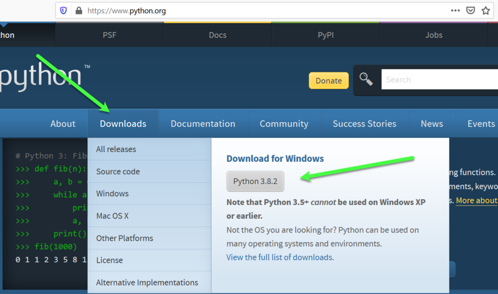The image size is (498, 294).
Task: Click the python logo
Action: [44, 76]
